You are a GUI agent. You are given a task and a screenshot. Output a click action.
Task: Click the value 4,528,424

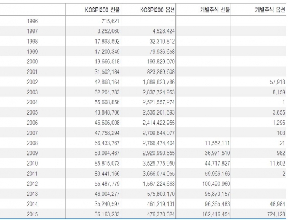pos(164,31)
